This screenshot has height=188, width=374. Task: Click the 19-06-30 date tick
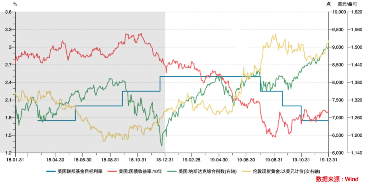coord(246,159)
